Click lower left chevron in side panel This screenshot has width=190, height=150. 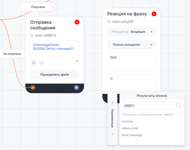point(113,134)
